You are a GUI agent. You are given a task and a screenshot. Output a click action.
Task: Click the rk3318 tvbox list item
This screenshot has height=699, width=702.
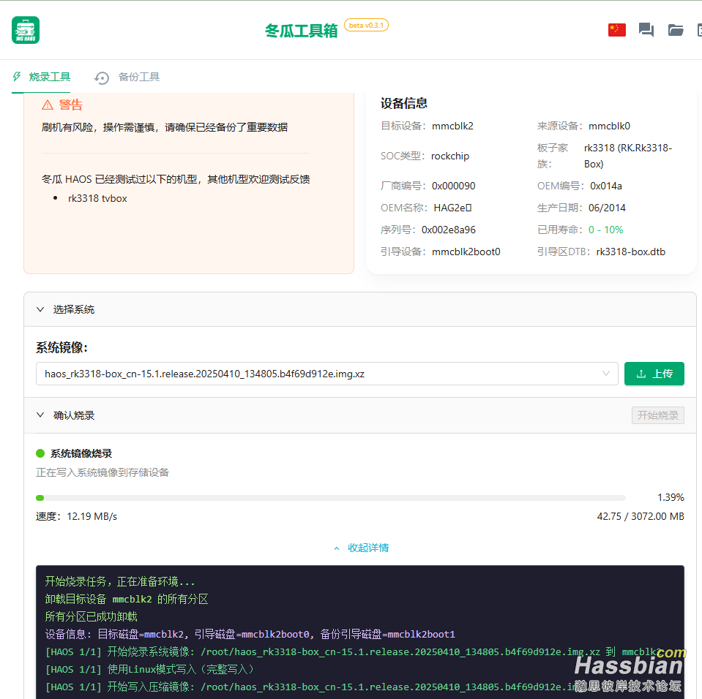point(97,199)
